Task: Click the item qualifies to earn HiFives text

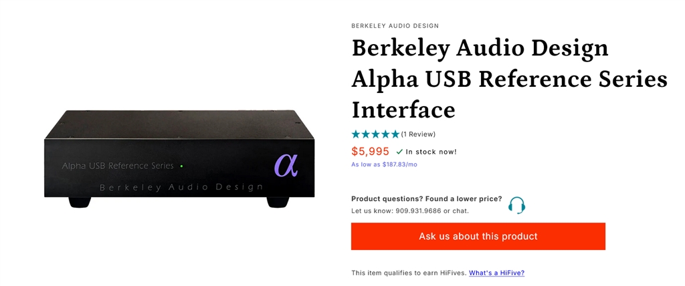Action: point(408,273)
